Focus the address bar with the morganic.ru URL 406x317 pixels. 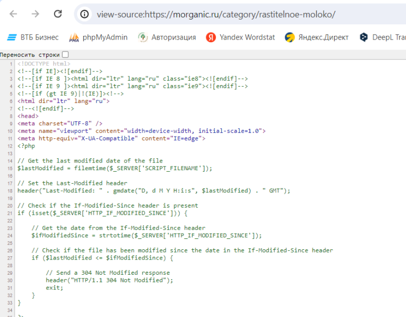(217, 15)
